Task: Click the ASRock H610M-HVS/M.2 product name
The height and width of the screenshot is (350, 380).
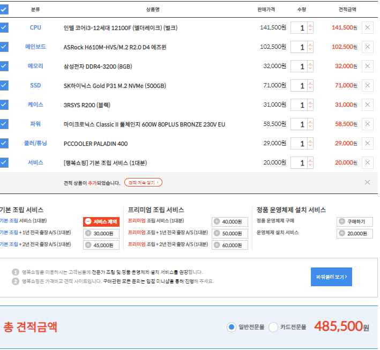Action: 115,47
